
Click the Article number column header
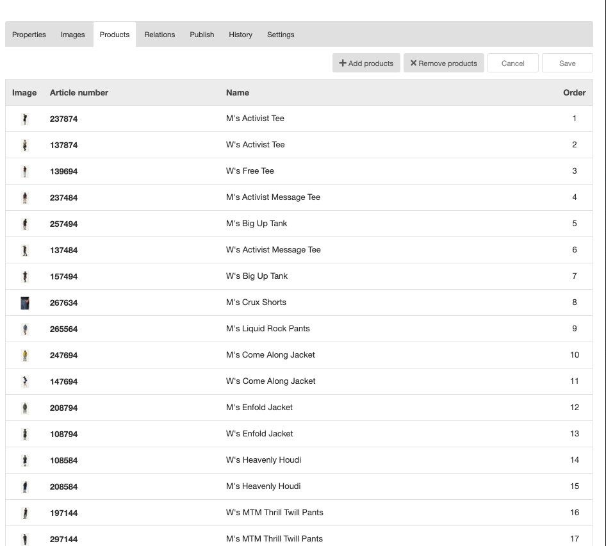tap(79, 92)
